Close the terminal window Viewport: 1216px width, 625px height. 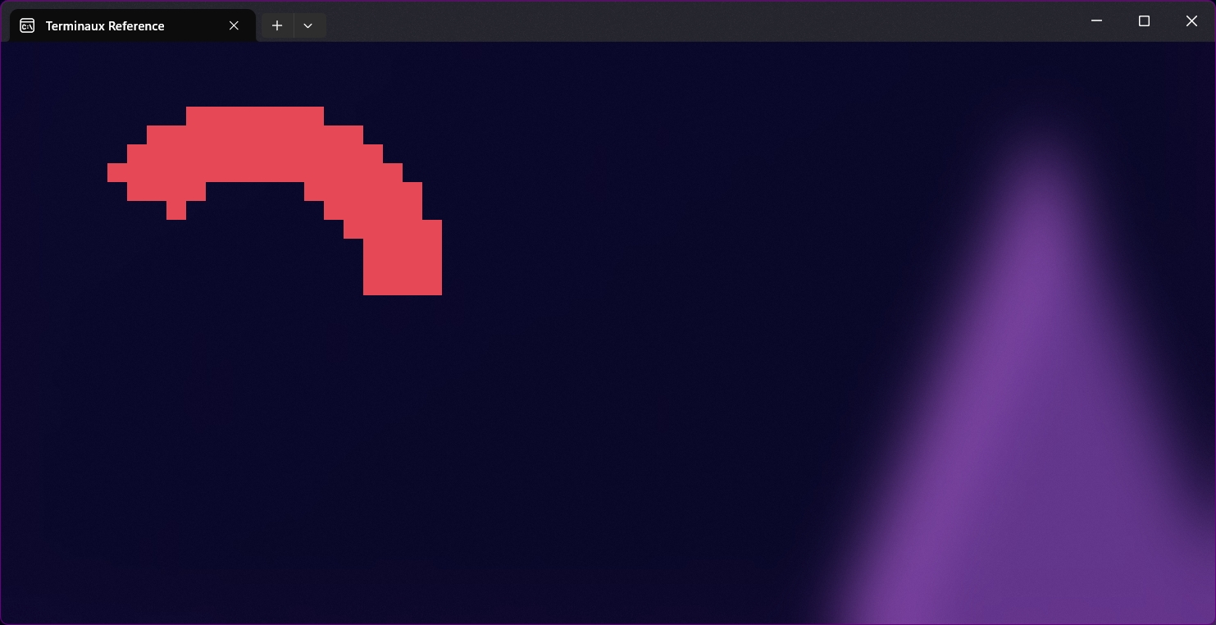pyautogui.click(x=1191, y=21)
